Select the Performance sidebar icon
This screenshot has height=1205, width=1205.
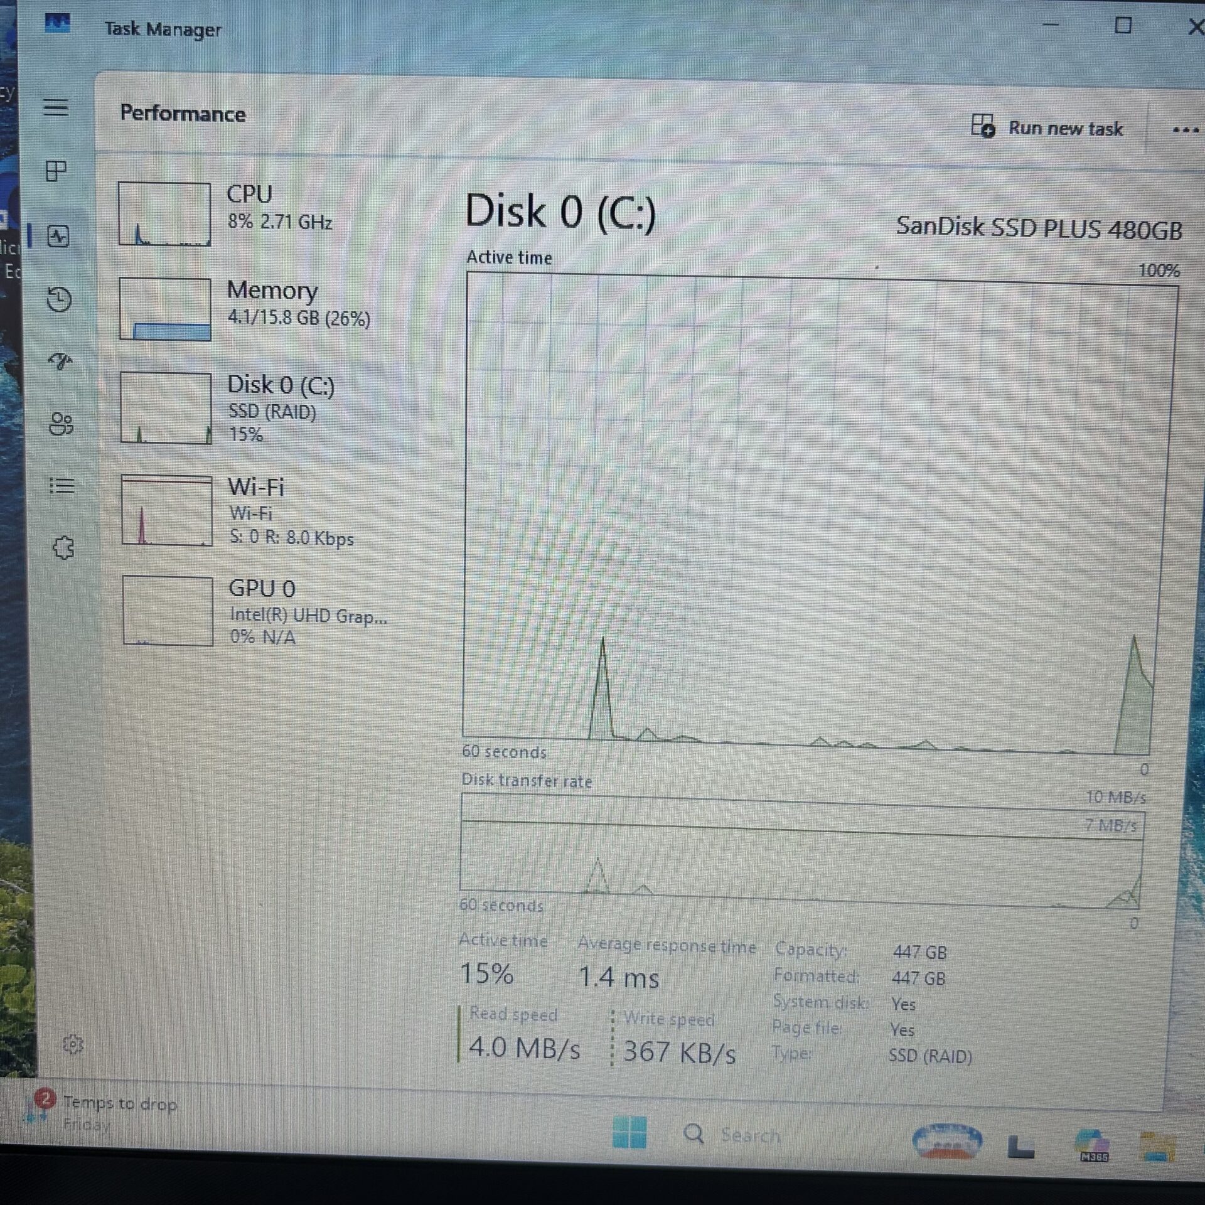click(58, 237)
